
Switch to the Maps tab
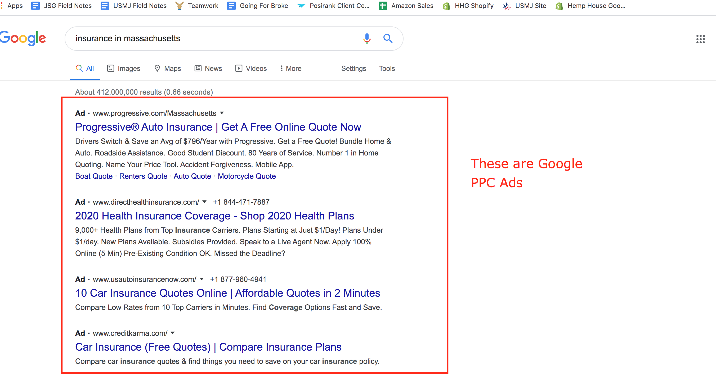(x=168, y=68)
